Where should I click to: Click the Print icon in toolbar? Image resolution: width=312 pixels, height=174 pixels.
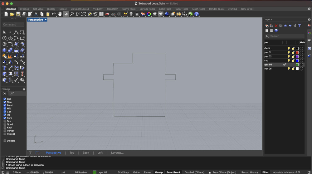tap(24, 14)
